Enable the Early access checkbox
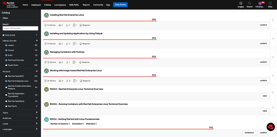 3,35
